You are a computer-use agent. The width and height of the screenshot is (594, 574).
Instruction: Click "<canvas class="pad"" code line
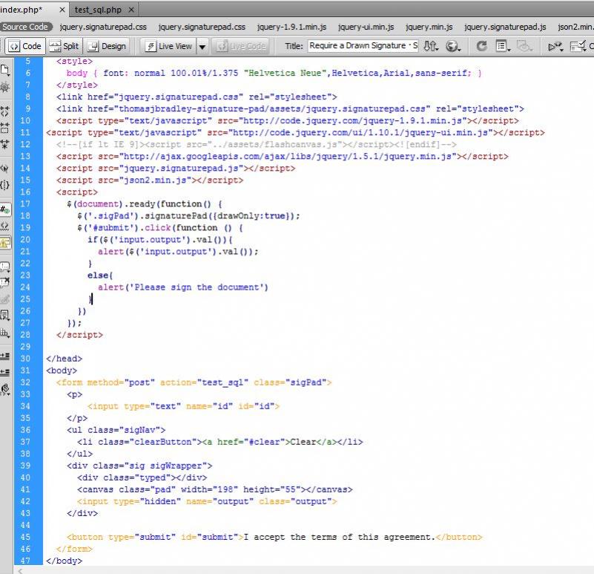215,490
